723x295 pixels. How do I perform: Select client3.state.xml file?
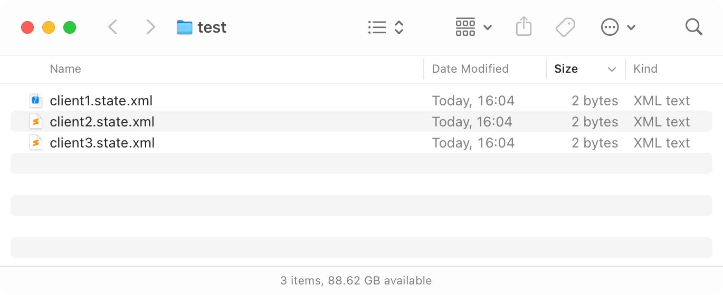tap(102, 143)
